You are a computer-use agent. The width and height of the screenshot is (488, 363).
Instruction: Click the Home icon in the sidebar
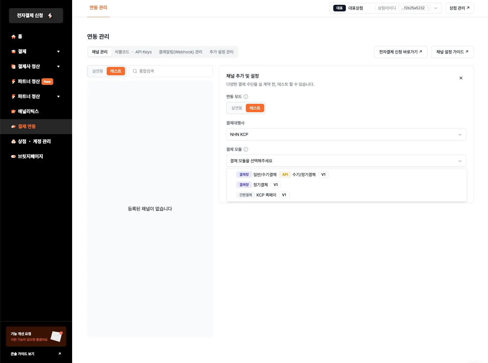(x=14, y=37)
